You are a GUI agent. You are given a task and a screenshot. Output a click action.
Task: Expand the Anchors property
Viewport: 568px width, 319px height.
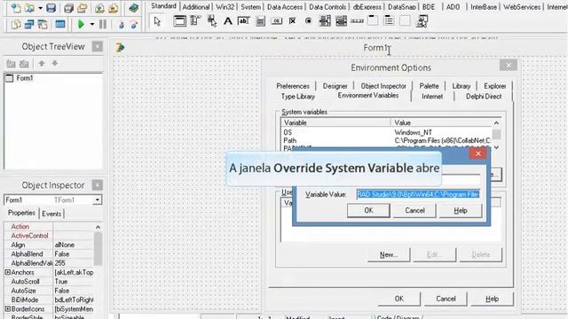click(7, 272)
